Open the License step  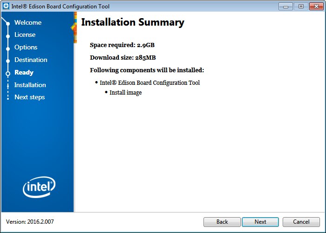[x=25, y=35]
